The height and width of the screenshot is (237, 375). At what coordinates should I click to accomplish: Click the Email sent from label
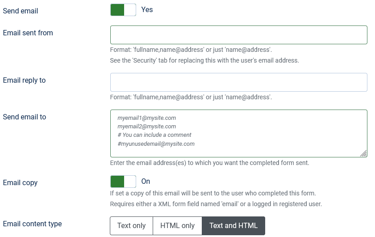point(28,33)
